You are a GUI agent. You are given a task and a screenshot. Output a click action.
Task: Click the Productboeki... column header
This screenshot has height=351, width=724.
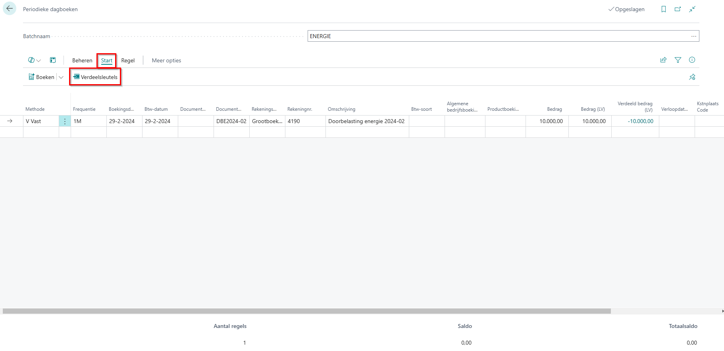503,109
